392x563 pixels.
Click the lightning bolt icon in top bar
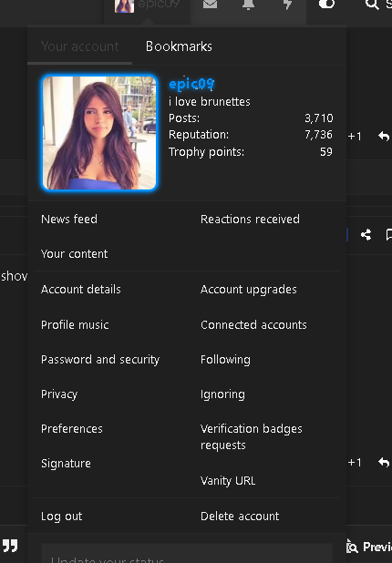coord(287,4)
